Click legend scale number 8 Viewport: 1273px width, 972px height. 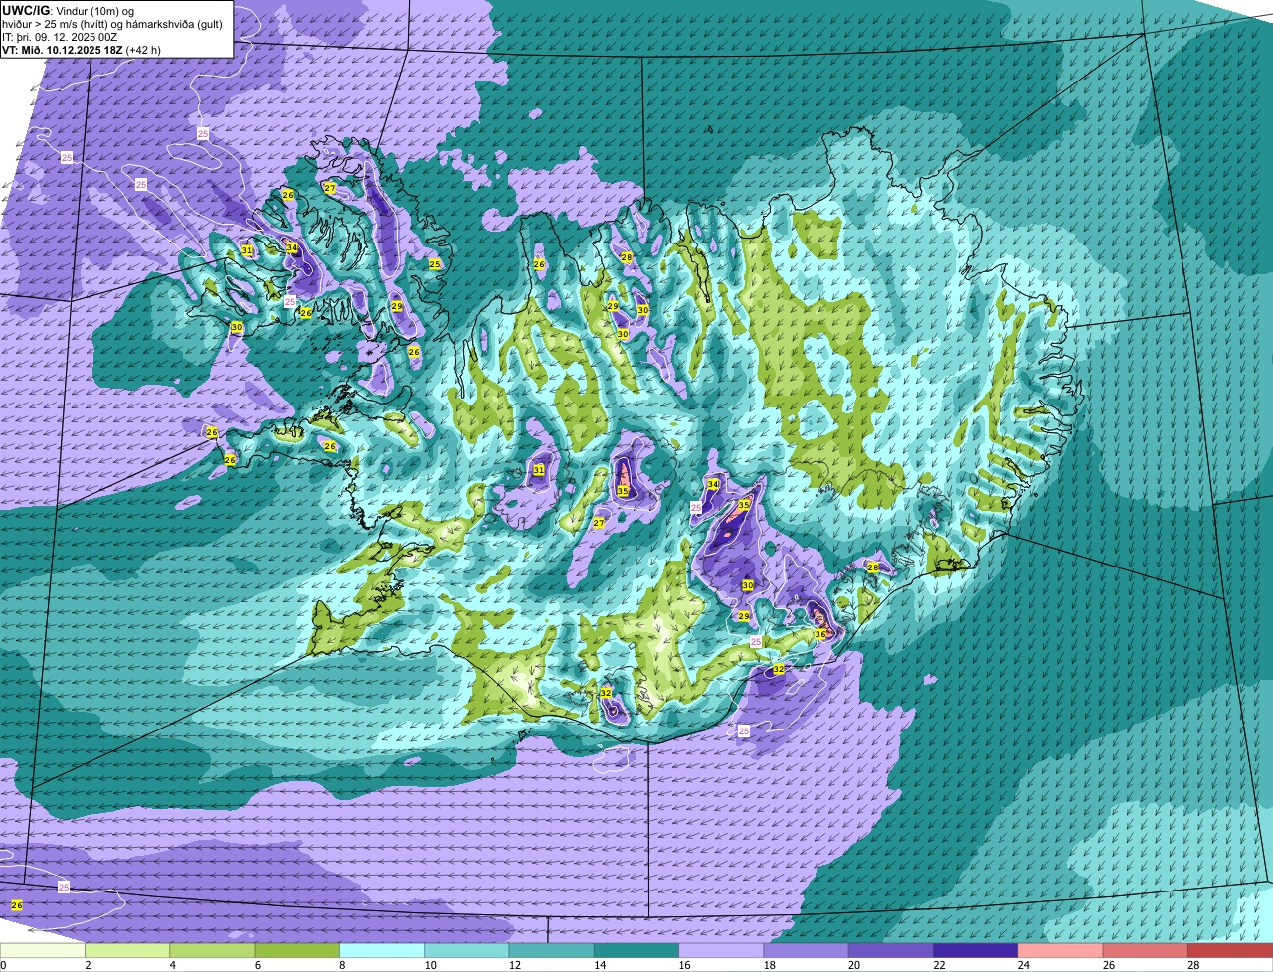[x=341, y=965]
